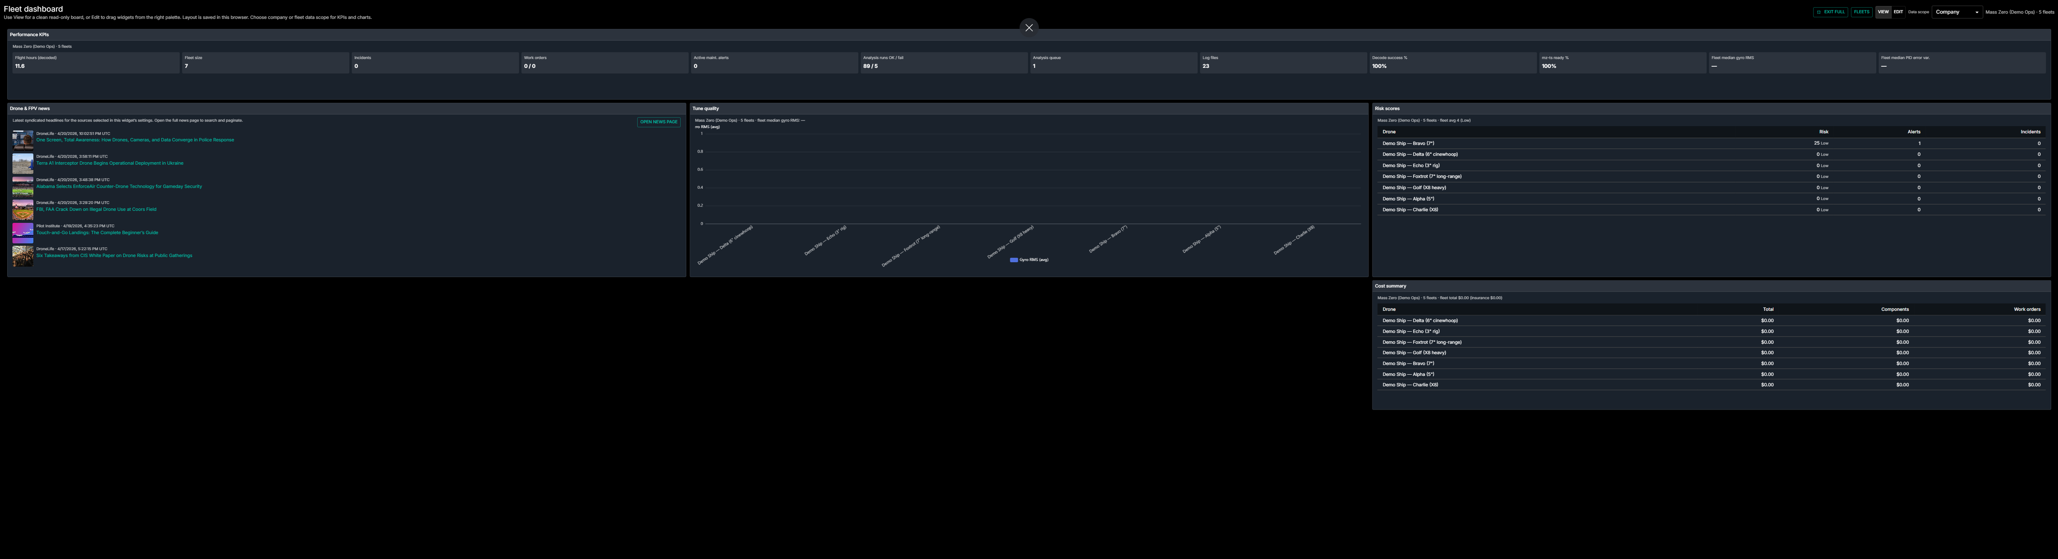Click Demo Ship — Bravo row in Risk scores

click(1711, 144)
